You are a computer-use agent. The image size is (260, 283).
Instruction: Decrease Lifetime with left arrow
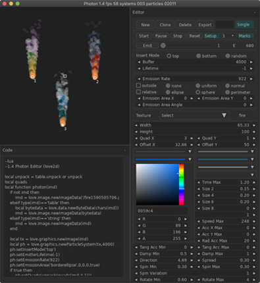pos(139,68)
